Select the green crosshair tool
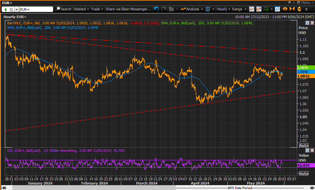 coord(266,9)
